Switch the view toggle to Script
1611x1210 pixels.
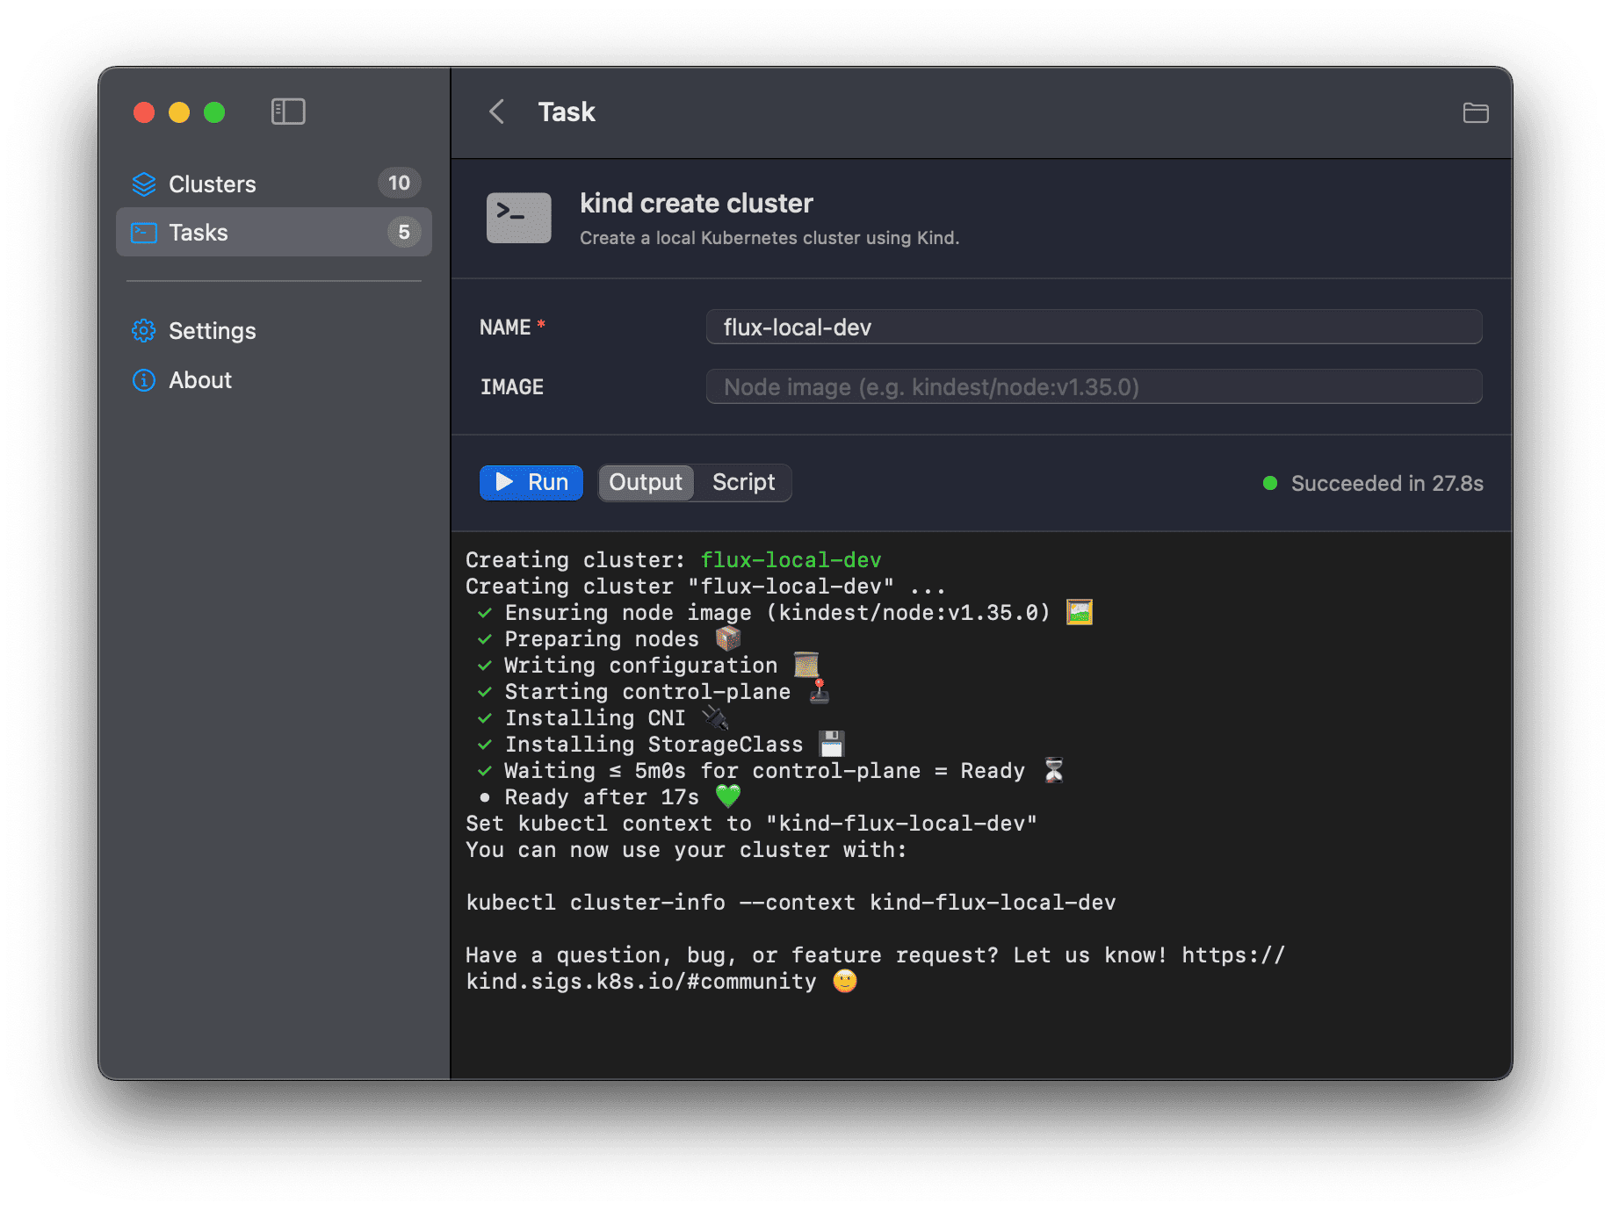point(742,482)
